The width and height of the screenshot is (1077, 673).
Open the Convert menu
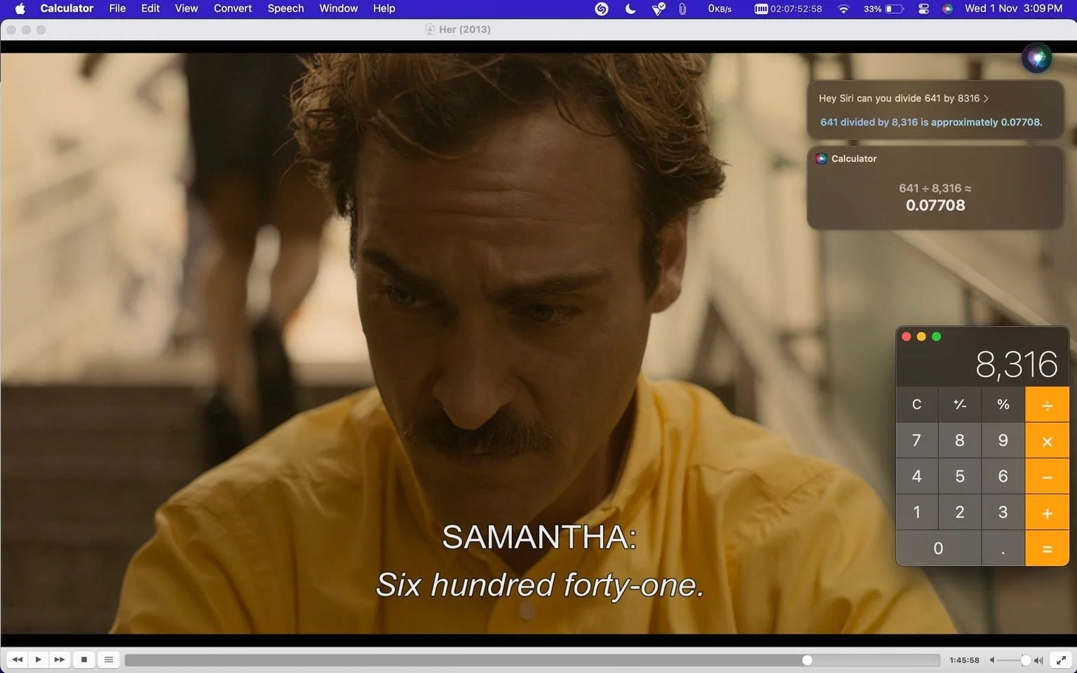(x=233, y=8)
